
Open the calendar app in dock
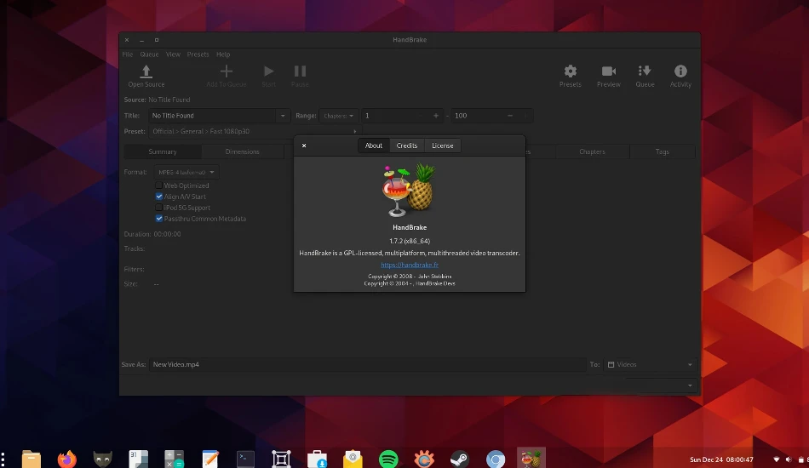point(138,459)
